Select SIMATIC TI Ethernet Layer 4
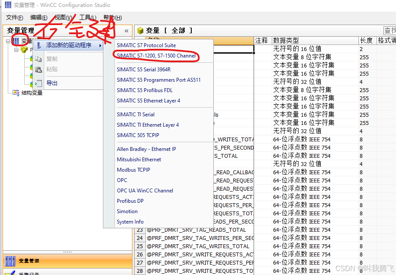Screen dimensions: 396x275 [148, 125]
